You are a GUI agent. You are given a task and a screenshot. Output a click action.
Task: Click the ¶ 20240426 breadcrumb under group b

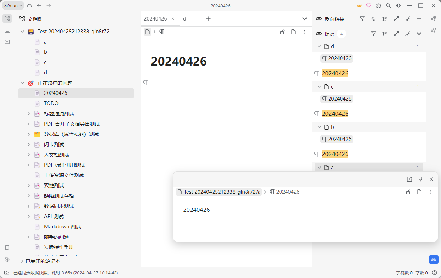pyautogui.click(x=337, y=139)
